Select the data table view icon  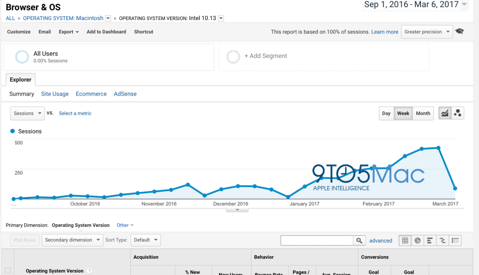[x=405, y=241]
